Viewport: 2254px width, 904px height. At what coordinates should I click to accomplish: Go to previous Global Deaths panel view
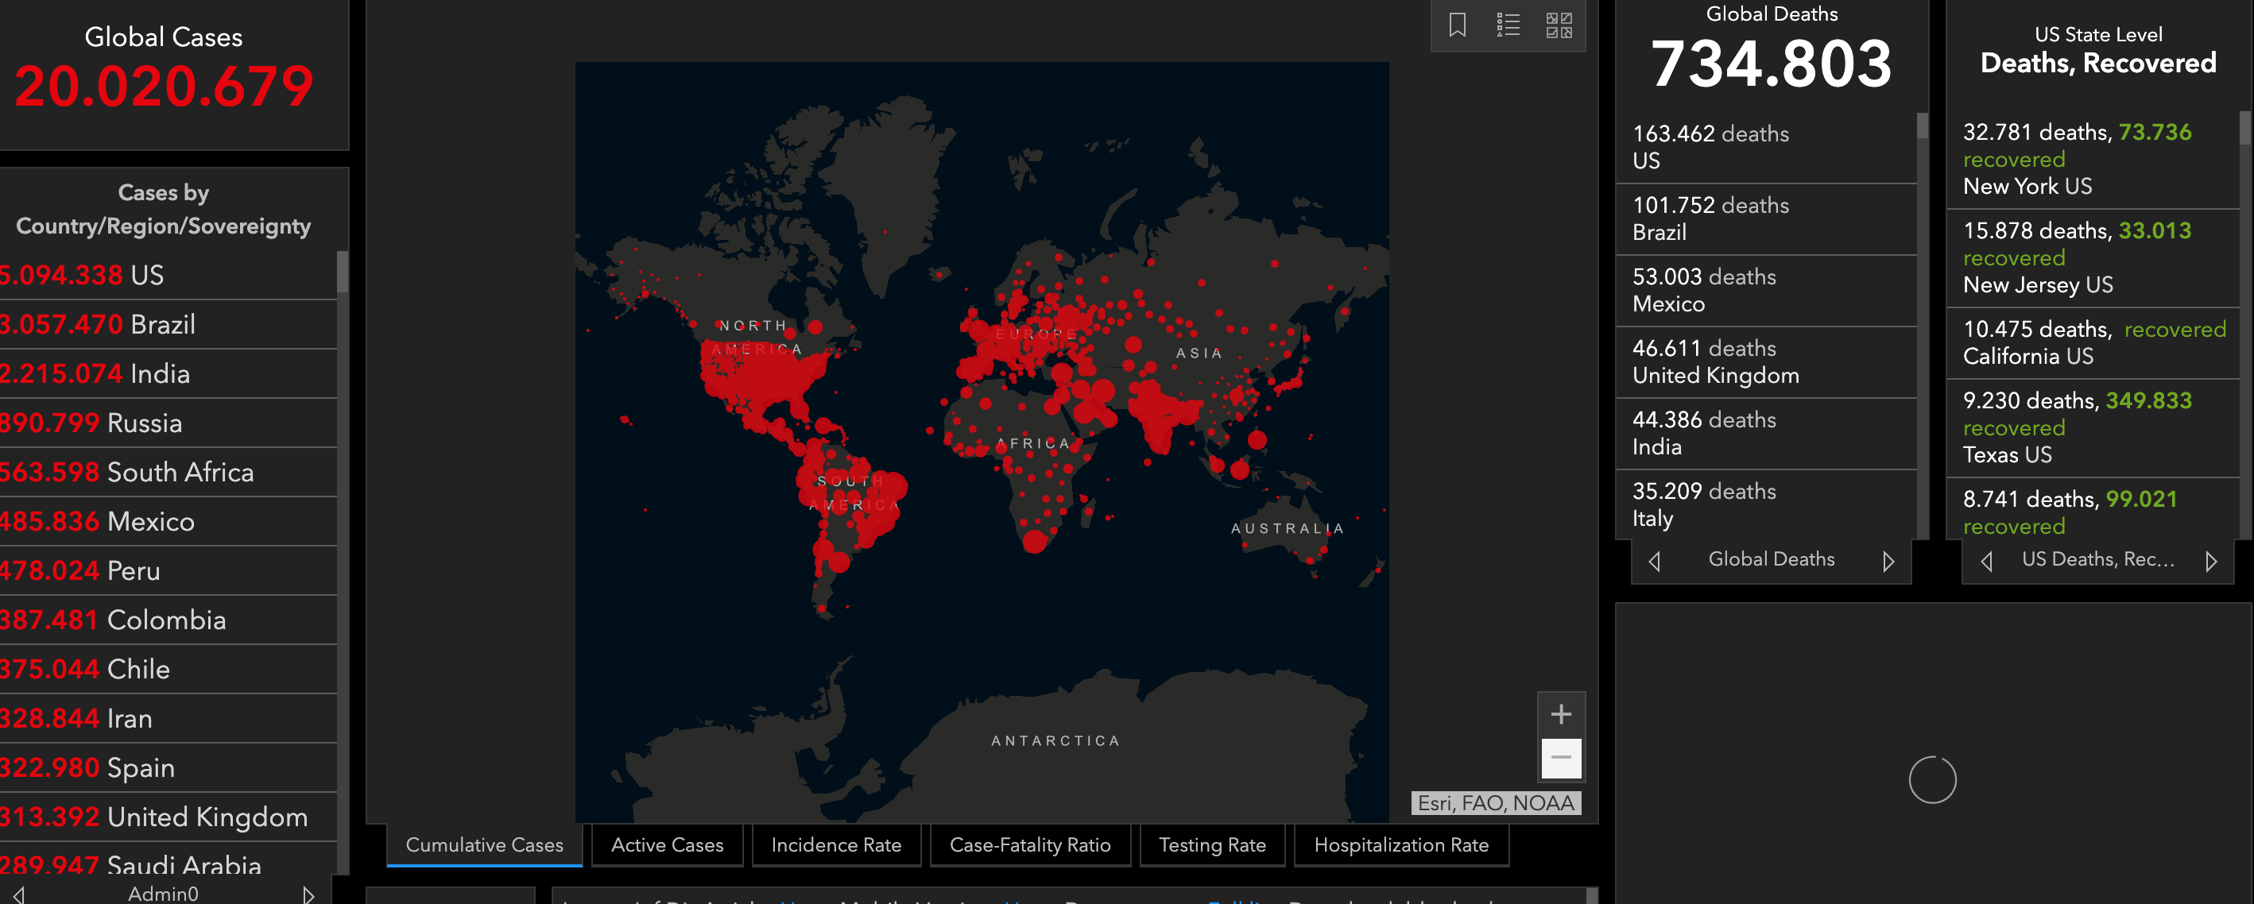click(1654, 560)
